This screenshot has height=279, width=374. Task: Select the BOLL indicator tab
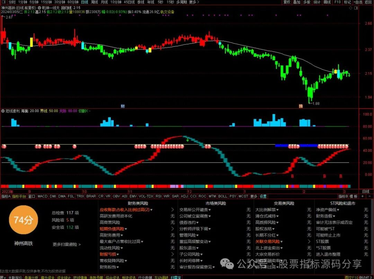223,196
